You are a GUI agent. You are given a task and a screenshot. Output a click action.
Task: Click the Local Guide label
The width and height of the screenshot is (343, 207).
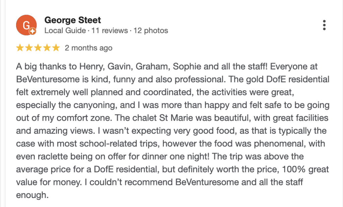point(65,31)
